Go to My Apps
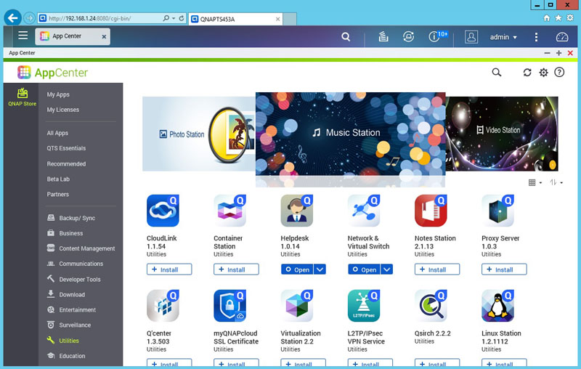Viewport: 581px width, 369px height. coord(58,94)
